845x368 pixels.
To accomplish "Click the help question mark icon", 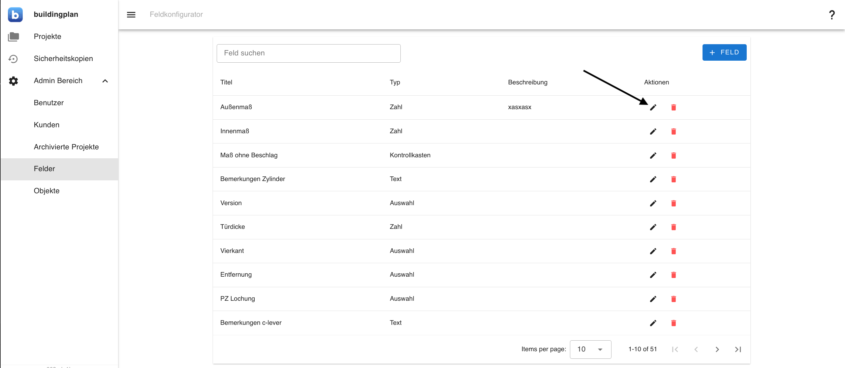I will [x=832, y=15].
